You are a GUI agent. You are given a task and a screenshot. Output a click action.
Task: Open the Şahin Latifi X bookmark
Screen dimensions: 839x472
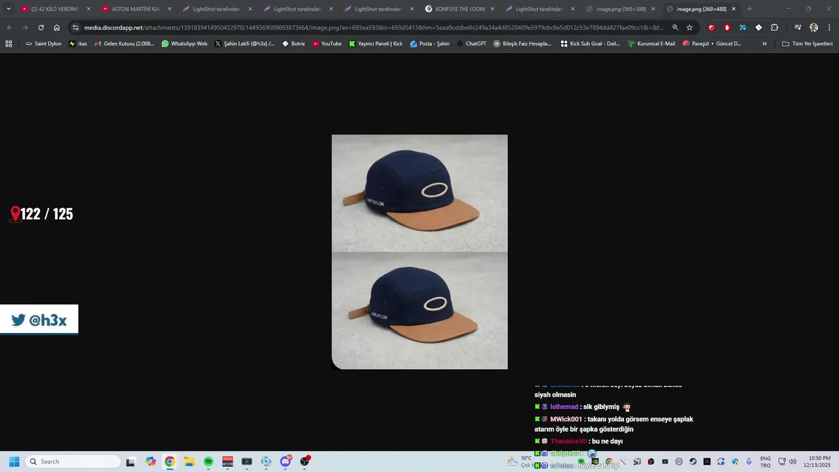pyautogui.click(x=244, y=43)
